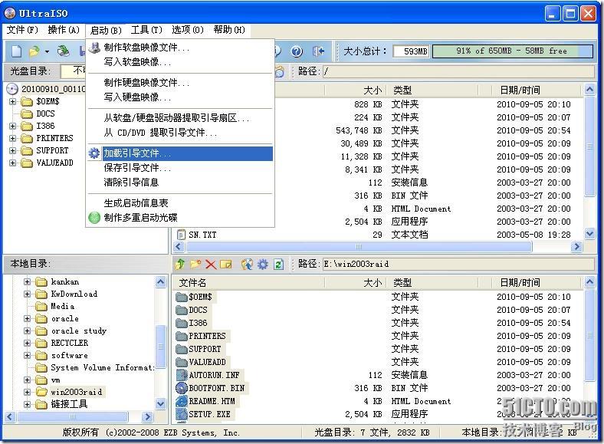Click the blue Help question mark icon
Viewport: 604px width, 444px height.
[296, 51]
